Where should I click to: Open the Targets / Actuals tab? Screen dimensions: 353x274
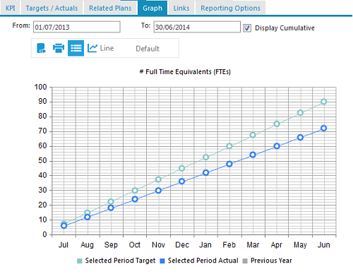[x=52, y=8]
